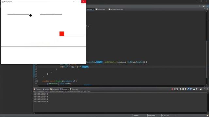The width and height of the screenshot is (209, 117).
Task: Click line number 53 in the gutter
Action: pos(36,69)
